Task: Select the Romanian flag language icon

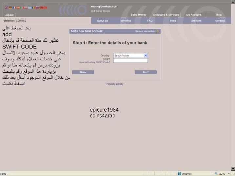Action: 34,8
